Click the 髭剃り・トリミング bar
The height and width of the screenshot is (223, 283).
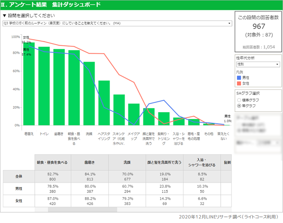[x=164, y=119]
